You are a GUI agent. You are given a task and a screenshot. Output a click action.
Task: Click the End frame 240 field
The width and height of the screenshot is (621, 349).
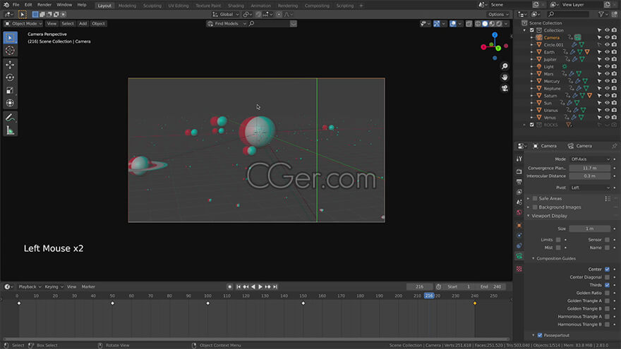pos(490,287)
